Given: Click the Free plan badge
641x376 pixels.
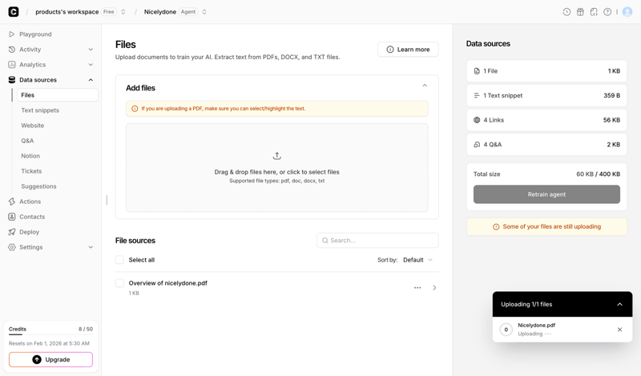Looking at the screenshot, I should pos(109,12).
